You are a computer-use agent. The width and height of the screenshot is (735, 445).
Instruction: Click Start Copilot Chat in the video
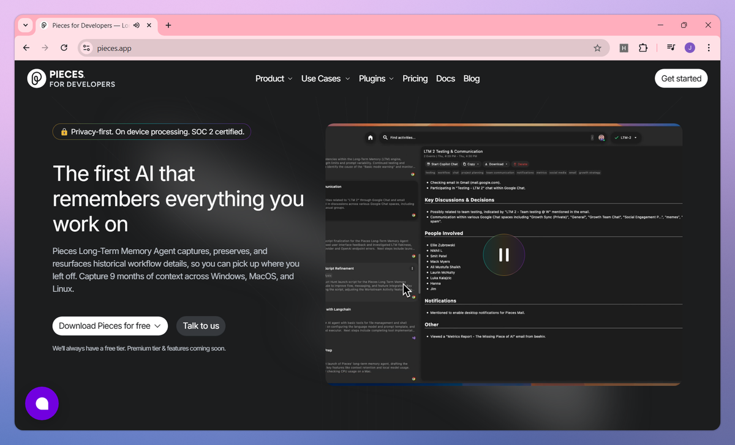tap(442, 164)
